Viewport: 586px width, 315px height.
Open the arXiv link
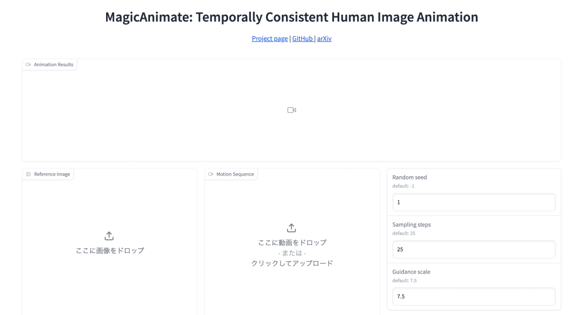(324, 39)
